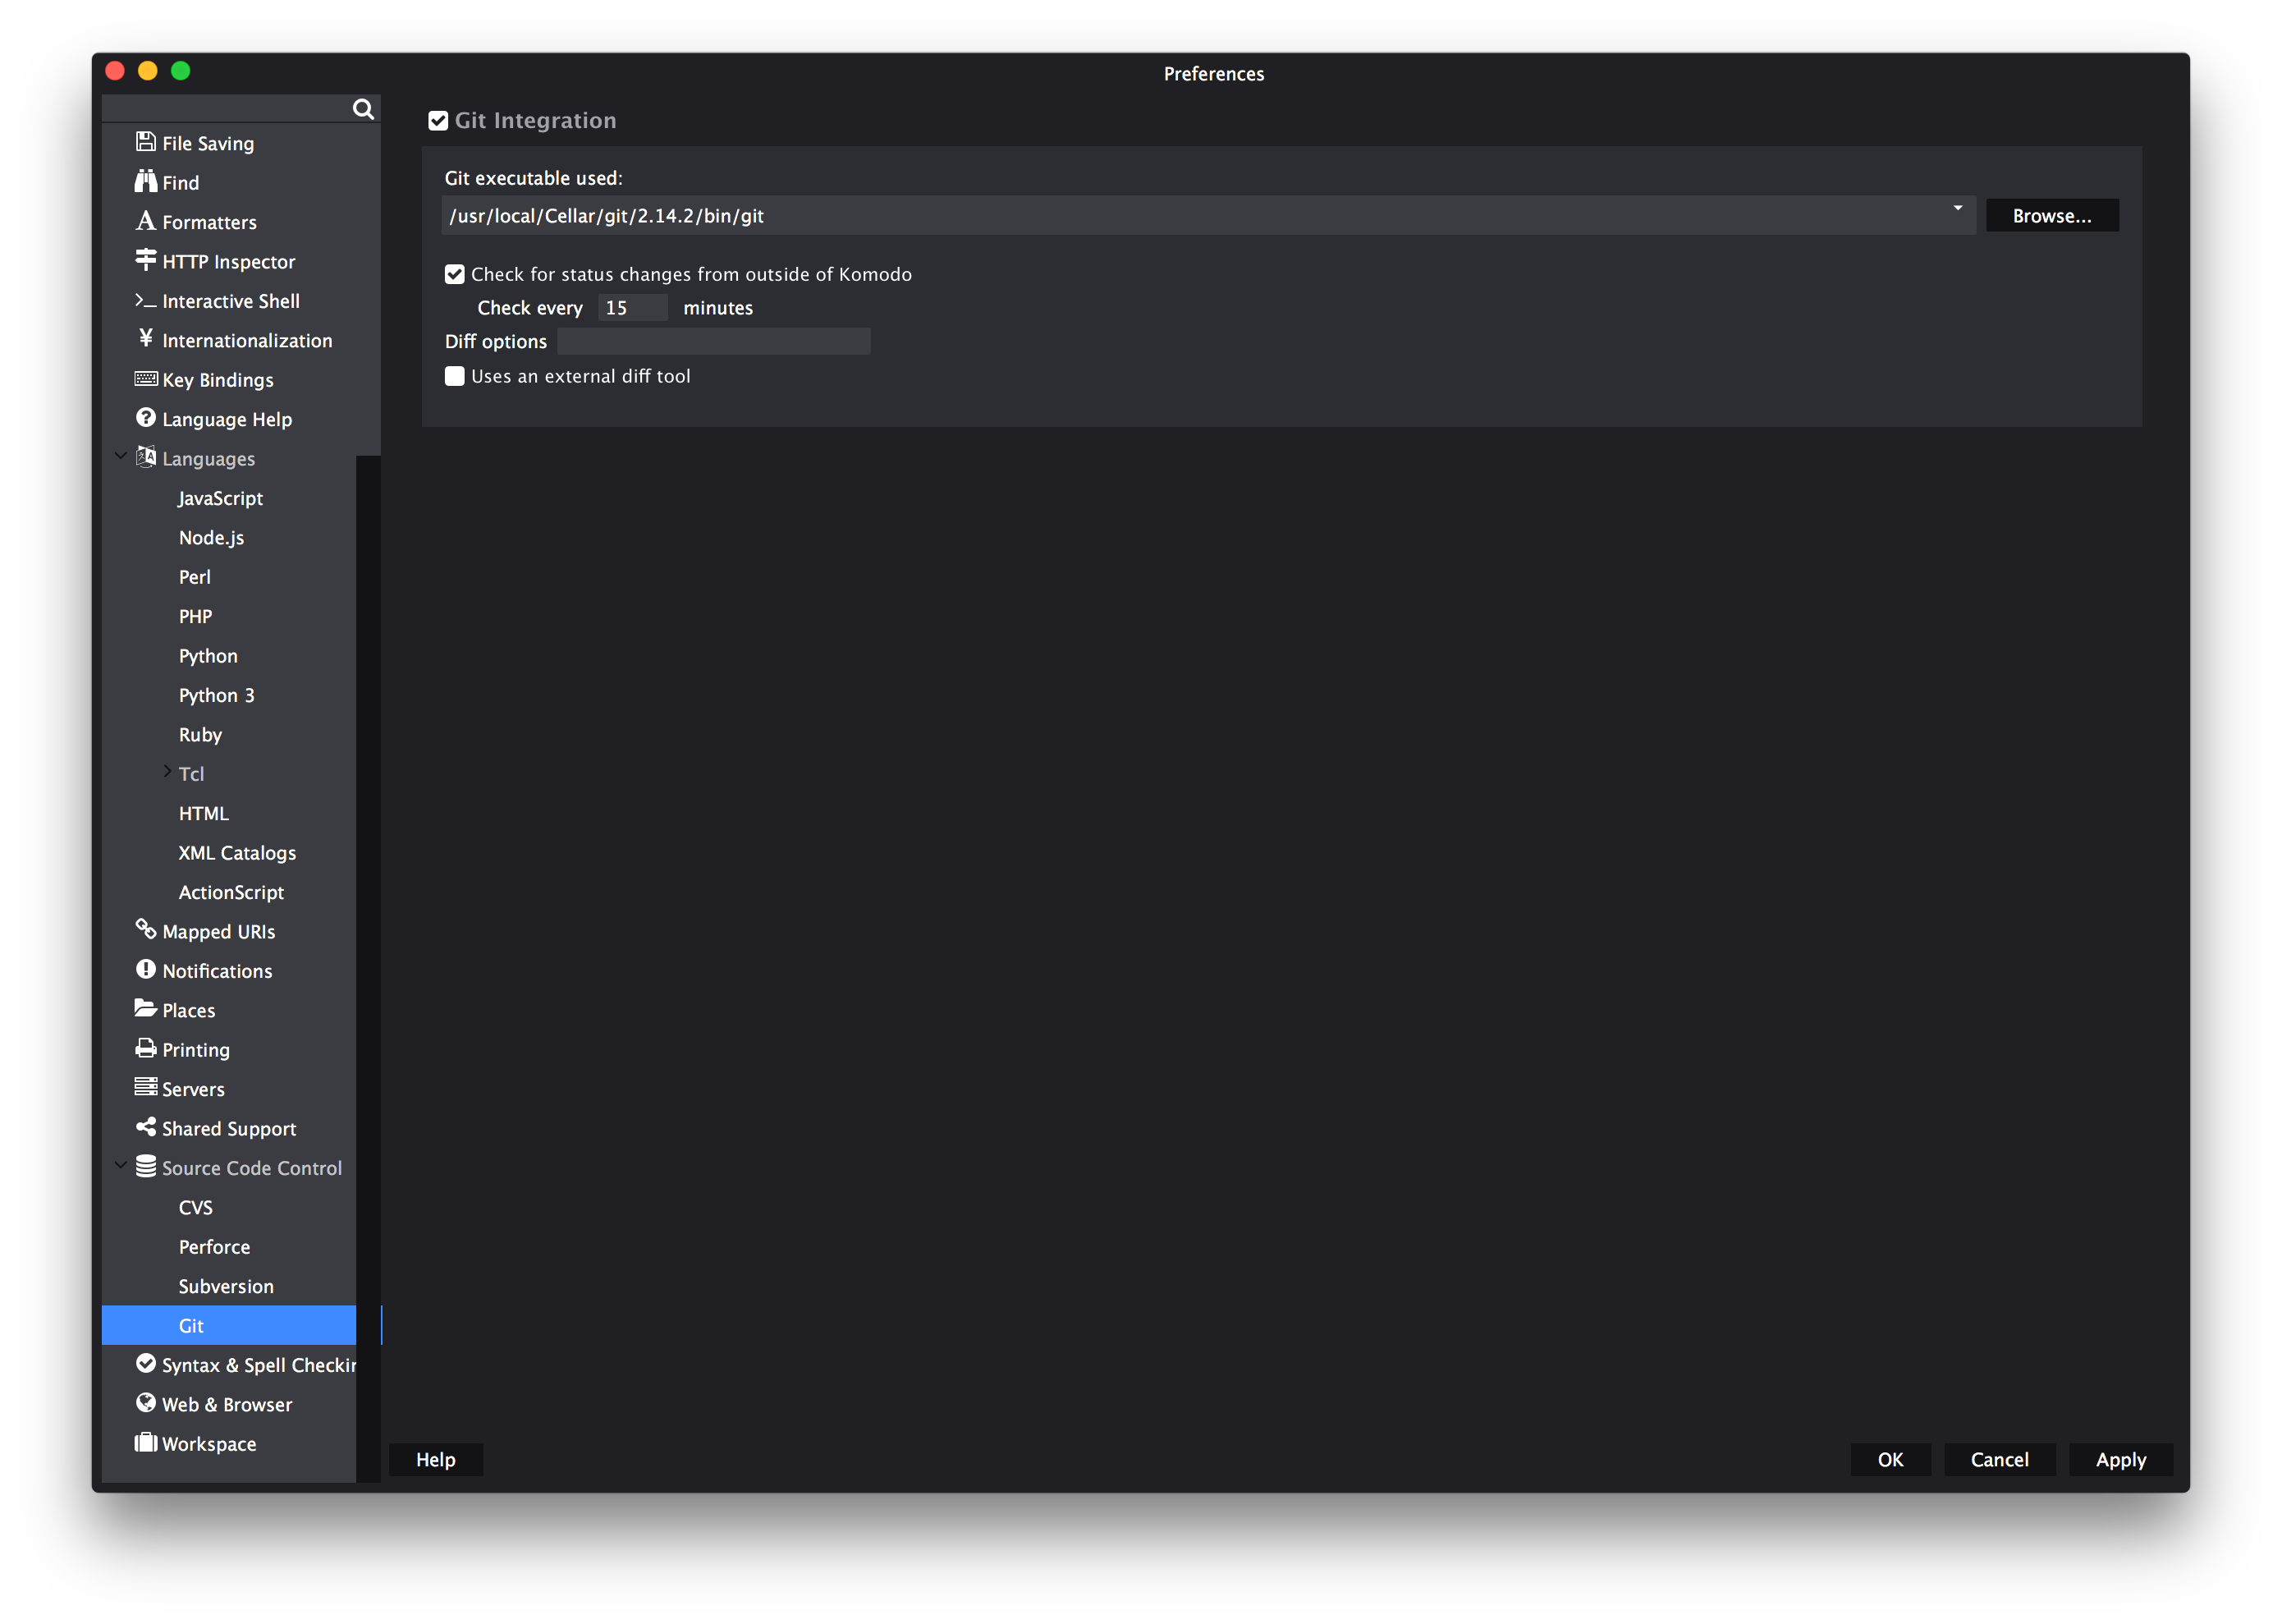Click the Workspace briefcase icon
2282x1624 pixels.
[146, 1442]
